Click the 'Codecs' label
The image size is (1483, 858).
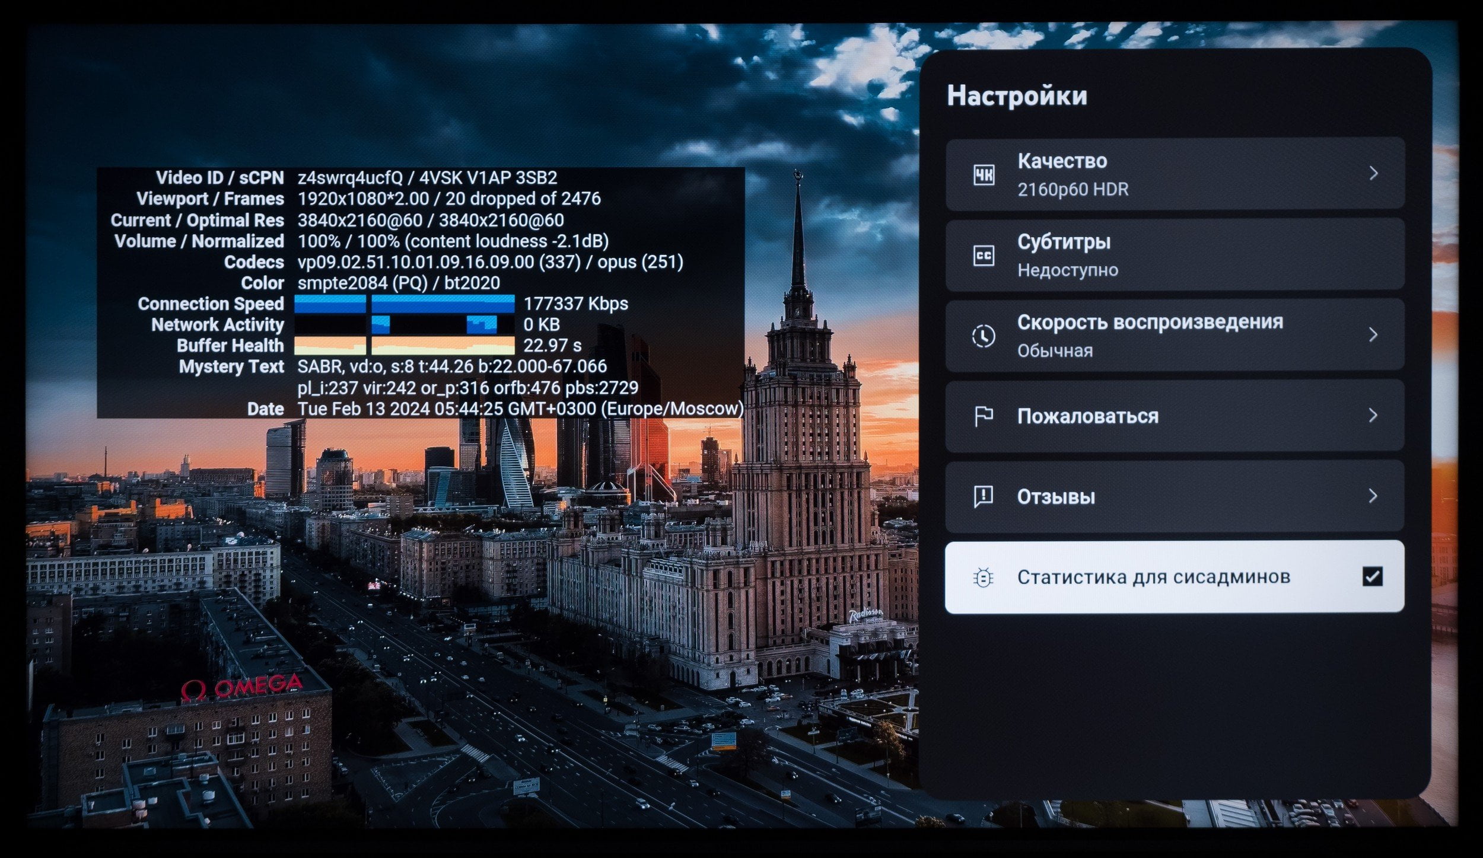coord(254,262)
